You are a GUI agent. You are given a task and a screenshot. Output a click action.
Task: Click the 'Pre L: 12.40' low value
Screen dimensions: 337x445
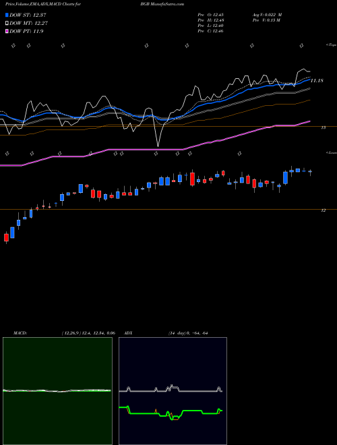click(x=210, y=26)
